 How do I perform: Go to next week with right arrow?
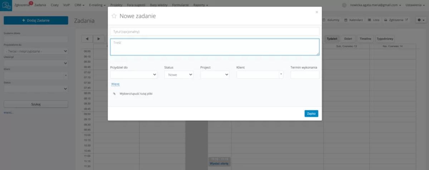pyautogui.click(x=99, y=38)
